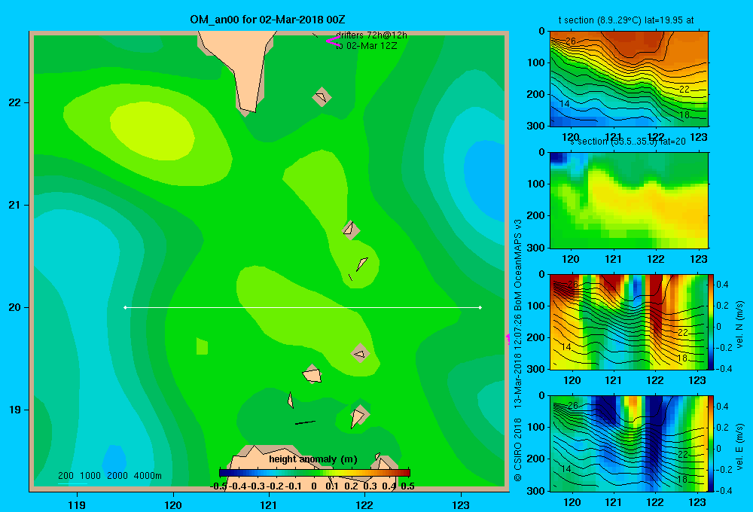
Task: Click the map title OM_an00 for 02-Mar-2018 00Z
Action: pyautogui.click(x=267, y=20)
